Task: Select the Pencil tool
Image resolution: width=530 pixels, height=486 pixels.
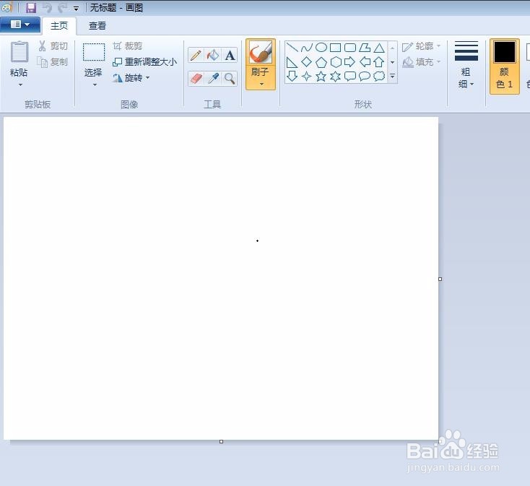Action: [x=196, y=55]
